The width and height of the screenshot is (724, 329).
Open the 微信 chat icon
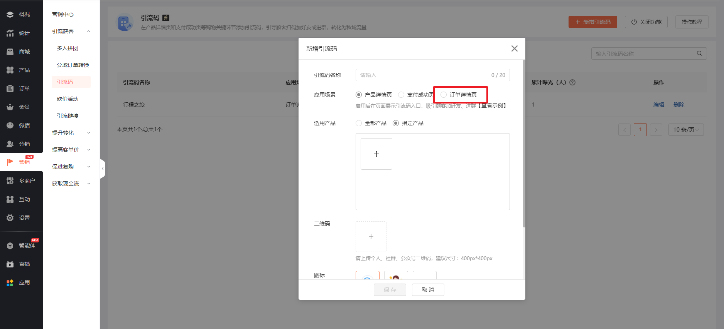pos(10,125)
